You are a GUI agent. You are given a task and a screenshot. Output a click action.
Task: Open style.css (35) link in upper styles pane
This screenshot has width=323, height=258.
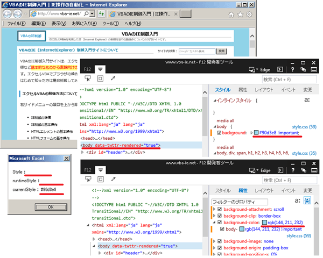pos(304,153)
